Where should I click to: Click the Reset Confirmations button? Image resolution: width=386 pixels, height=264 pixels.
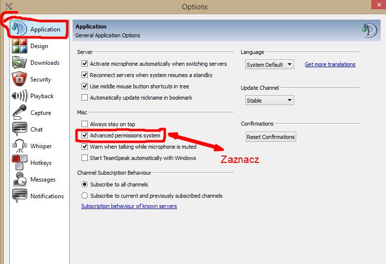(x=271, y=137)
